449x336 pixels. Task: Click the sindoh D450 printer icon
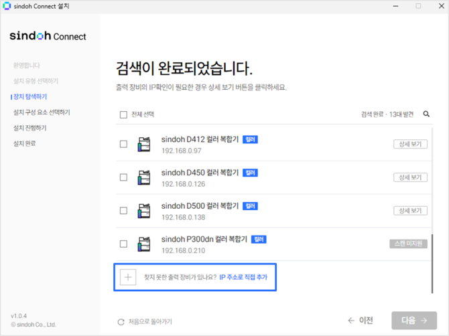pos(144,177)
